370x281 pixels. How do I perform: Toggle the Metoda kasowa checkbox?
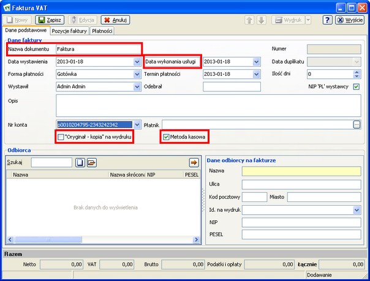(166, 138)
